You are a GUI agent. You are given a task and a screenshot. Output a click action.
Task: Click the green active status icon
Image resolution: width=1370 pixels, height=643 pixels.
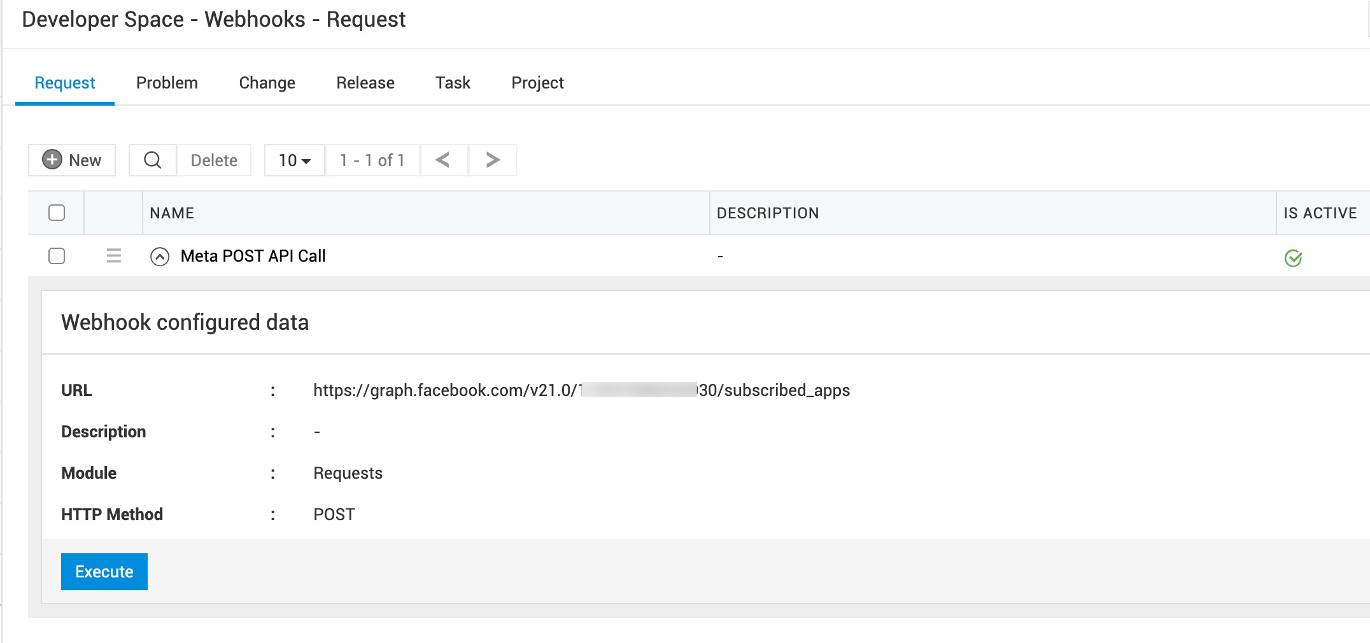[1293, 258]
